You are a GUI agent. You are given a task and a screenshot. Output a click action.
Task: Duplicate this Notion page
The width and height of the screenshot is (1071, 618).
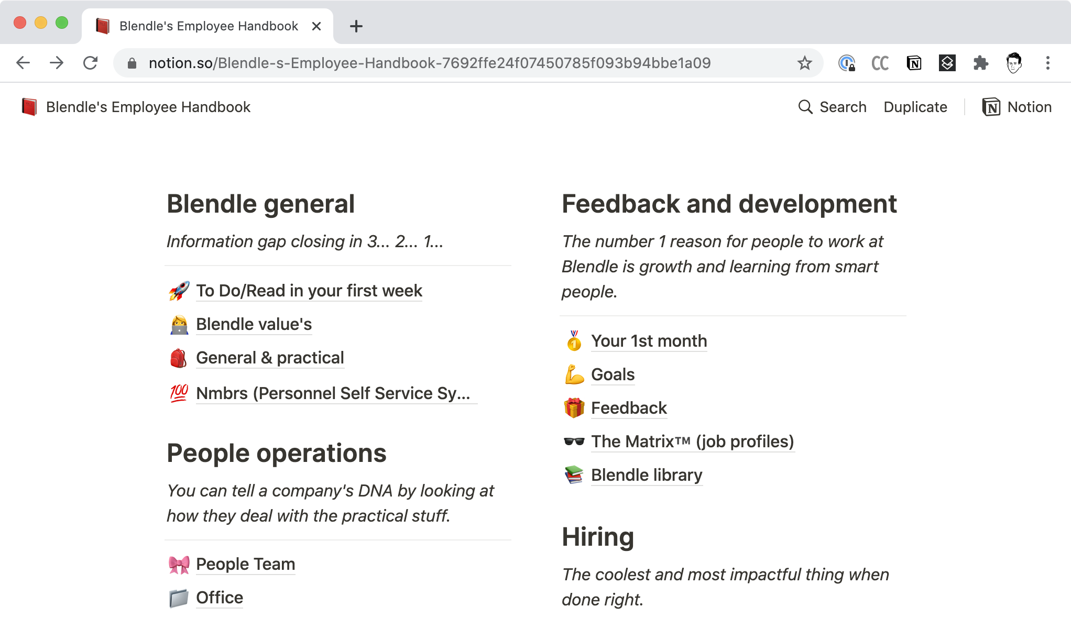[x=915, y=107]
